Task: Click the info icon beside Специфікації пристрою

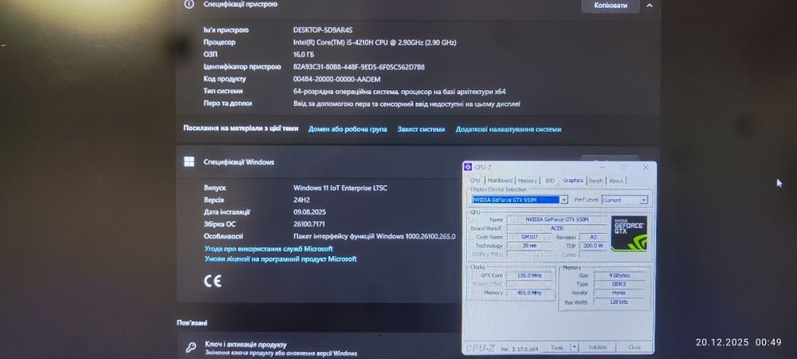Action: pos(189,4)
